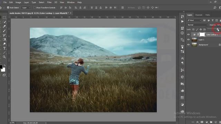This screenshot has width=221, height=124.
Task: Open the File menu
Action: click(x=5, y=2)
